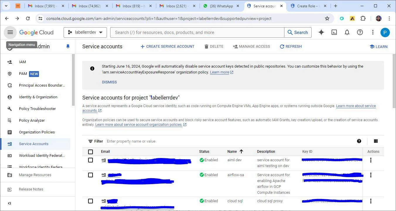Screen dimensions: 396x211
Task: Dismiss the key exposure notice
Action: [x=109, y=82]
